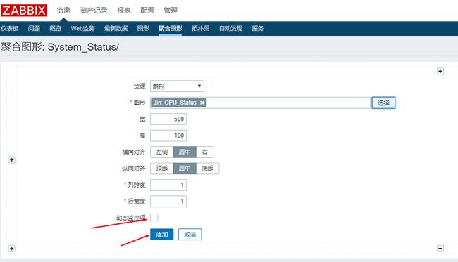458x262 pixels.
Task: Go to the 仪表板 tab
Action: click(10, 28)
